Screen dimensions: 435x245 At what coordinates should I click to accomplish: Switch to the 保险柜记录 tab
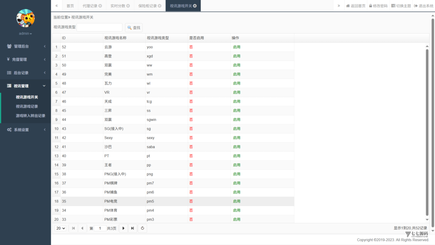tap(147, 6)
